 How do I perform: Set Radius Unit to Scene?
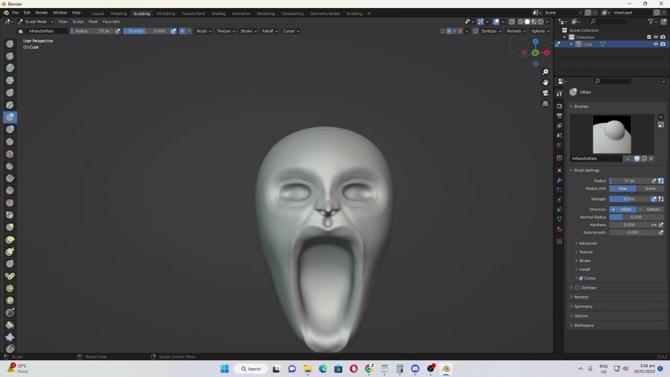(x=650, y=188)
